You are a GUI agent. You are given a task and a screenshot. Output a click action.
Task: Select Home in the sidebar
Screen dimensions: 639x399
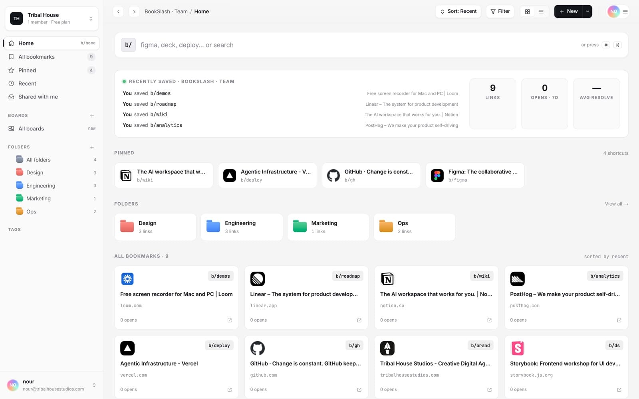[x=51, y=43]
